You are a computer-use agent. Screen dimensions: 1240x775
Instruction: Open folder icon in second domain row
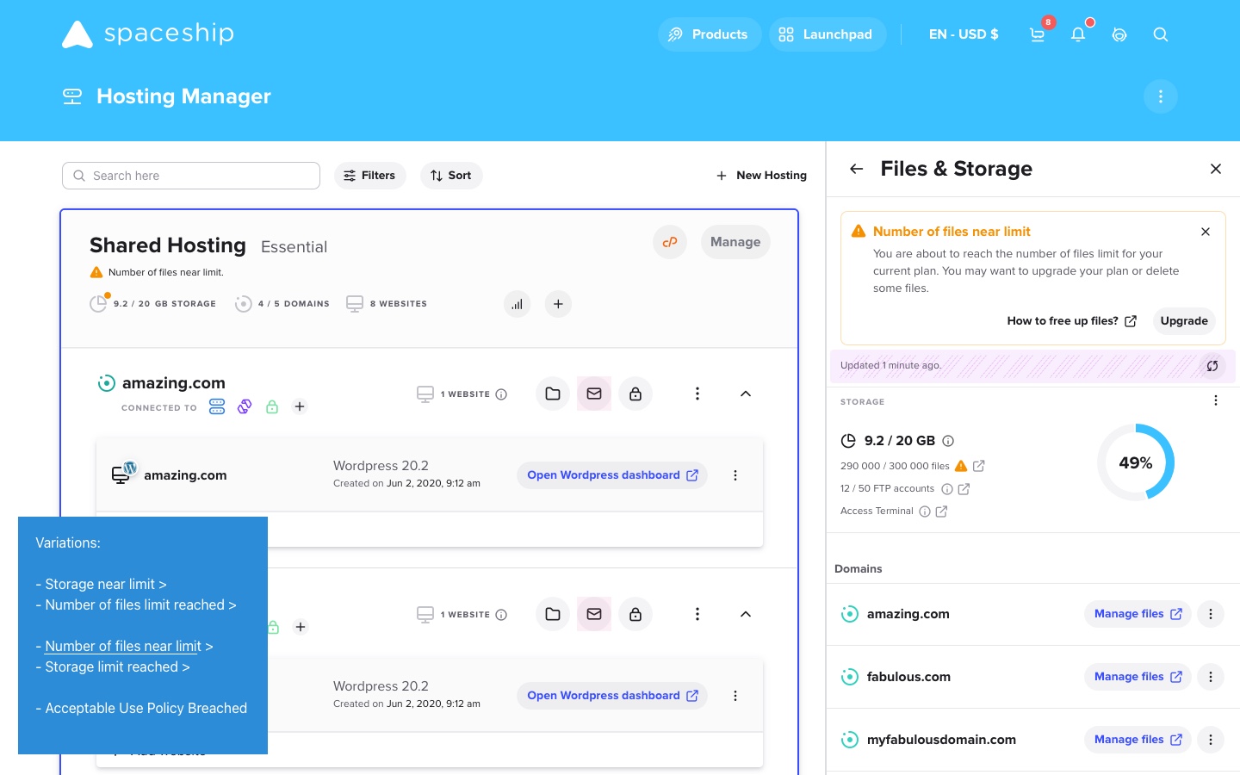[553, 614]
